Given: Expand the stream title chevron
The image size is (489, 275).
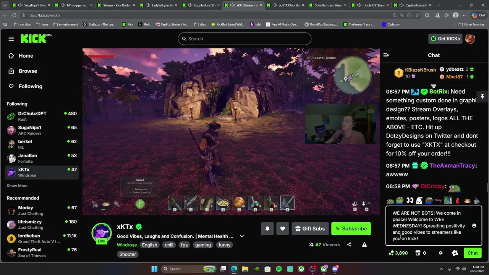Looking at the screenshot, I should point(241,236).
